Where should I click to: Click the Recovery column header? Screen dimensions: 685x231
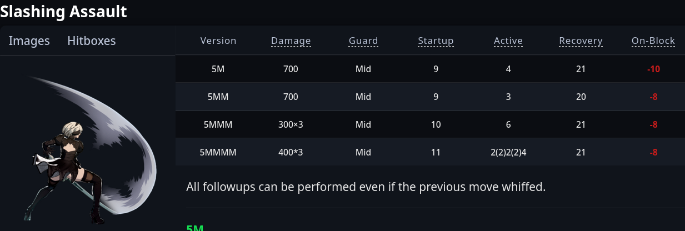[x=581, y=41]
